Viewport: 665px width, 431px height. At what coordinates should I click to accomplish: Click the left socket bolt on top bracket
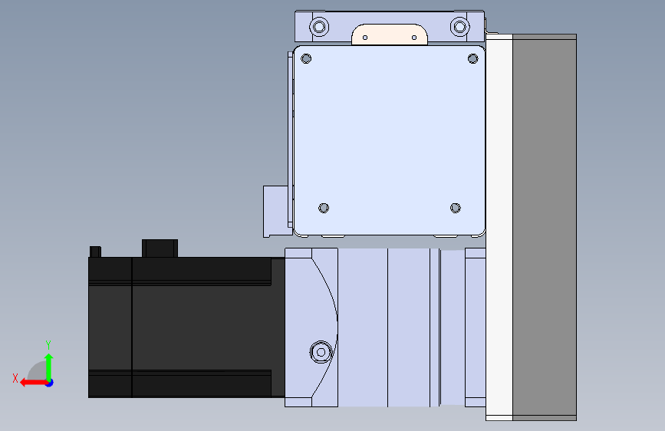pyautogui.click(x=319, y=27)
